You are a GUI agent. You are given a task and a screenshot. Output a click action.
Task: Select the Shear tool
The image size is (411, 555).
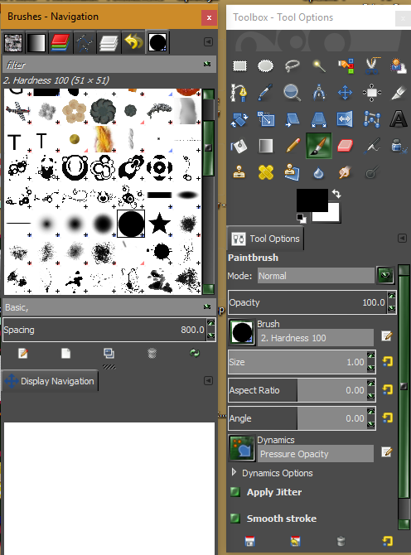(x=292, y=119)
